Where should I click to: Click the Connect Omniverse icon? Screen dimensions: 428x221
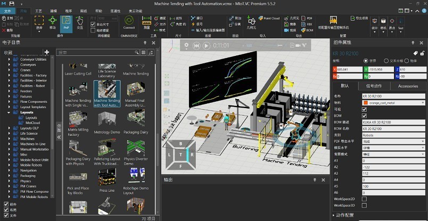pos(129,22)
